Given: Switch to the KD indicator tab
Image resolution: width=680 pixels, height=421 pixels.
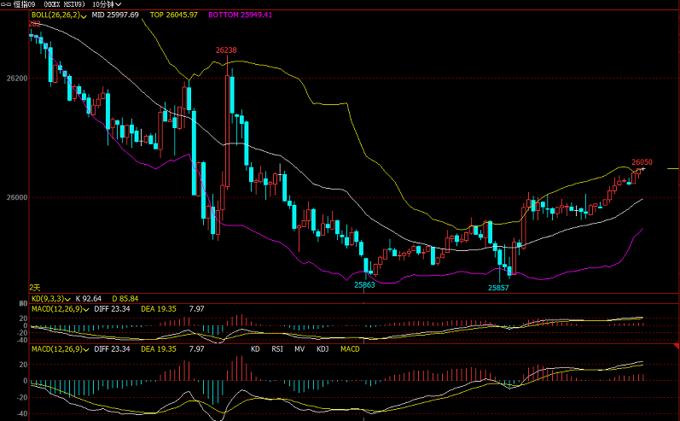Looking at the screenshot, I should [255, 349].
